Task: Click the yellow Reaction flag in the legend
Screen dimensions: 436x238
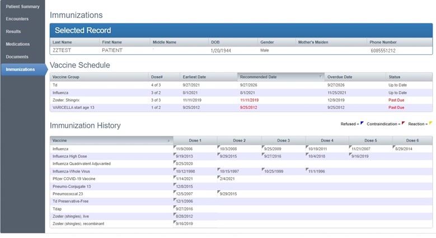Action: point(430,123)
